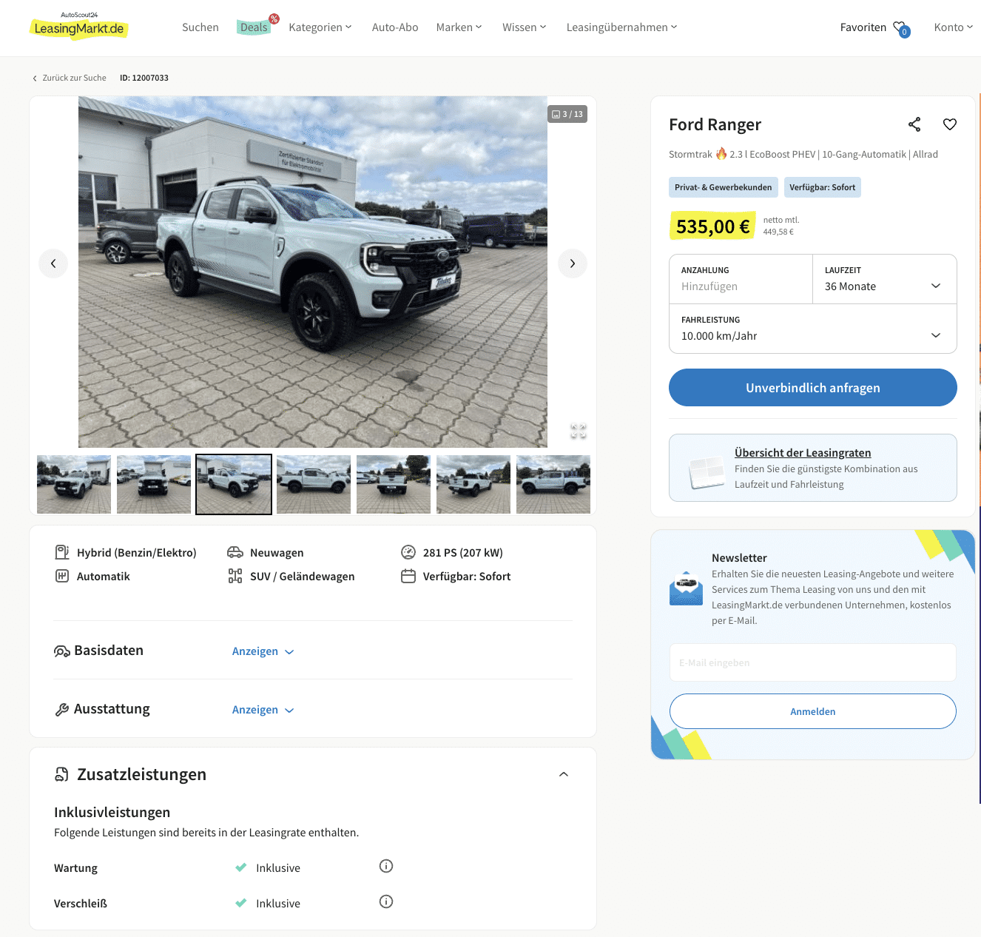
Task: Click the ID: 12007033 text
Action: (144, 78)
